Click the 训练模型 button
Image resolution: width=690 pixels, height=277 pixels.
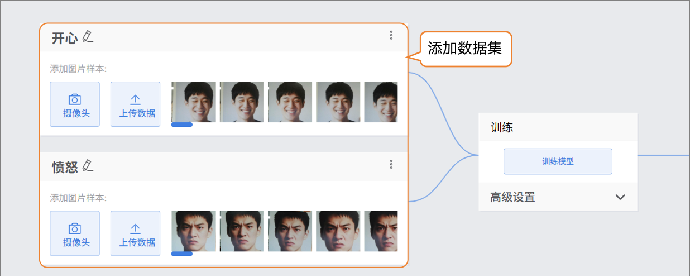(x=558, y=161)
